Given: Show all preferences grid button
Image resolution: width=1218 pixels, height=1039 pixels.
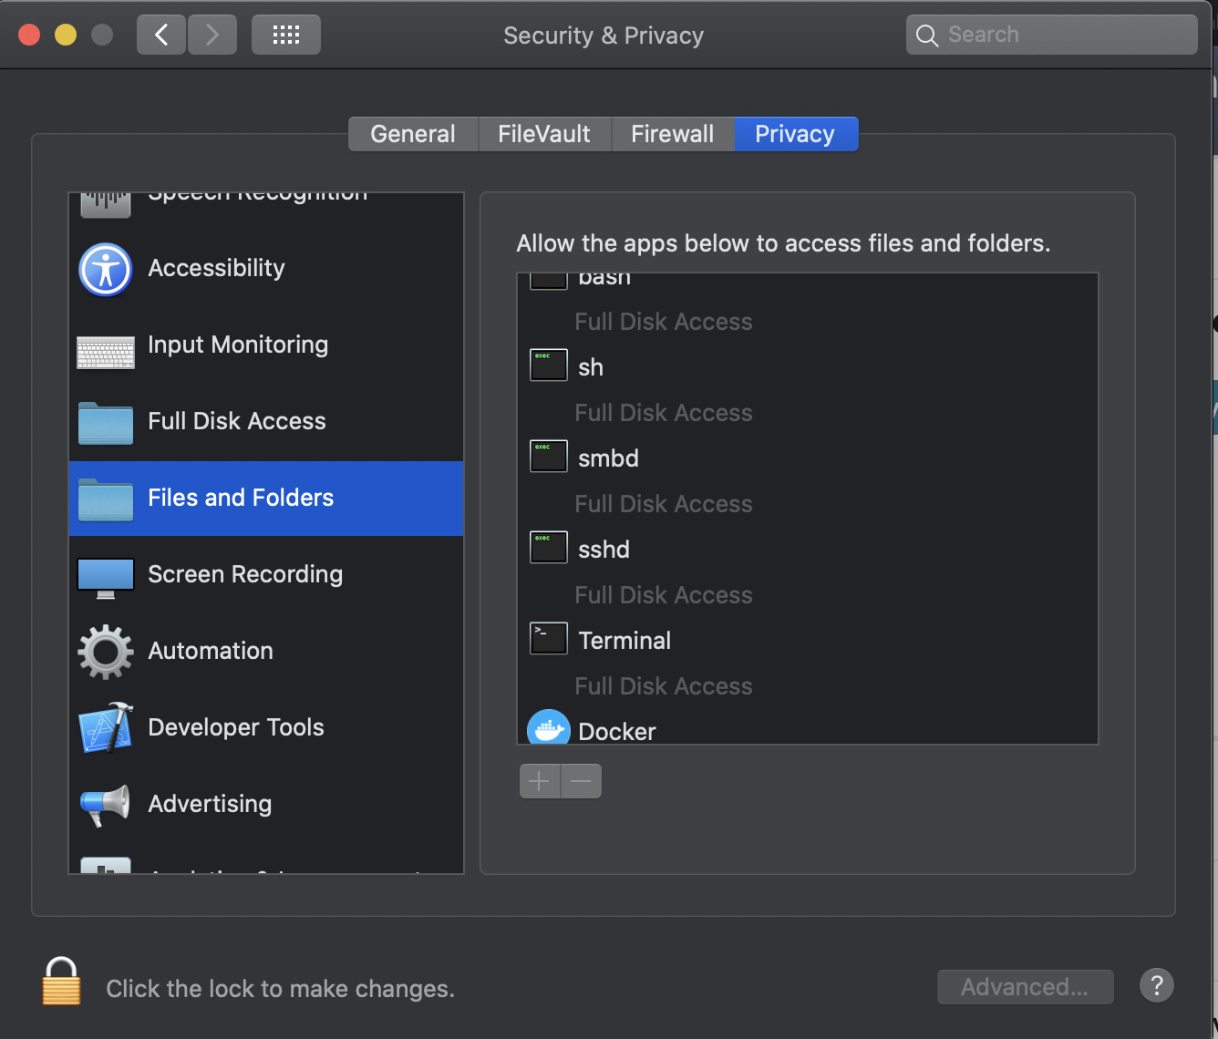Looking at the screenshot, I should (x=286, y=36).
